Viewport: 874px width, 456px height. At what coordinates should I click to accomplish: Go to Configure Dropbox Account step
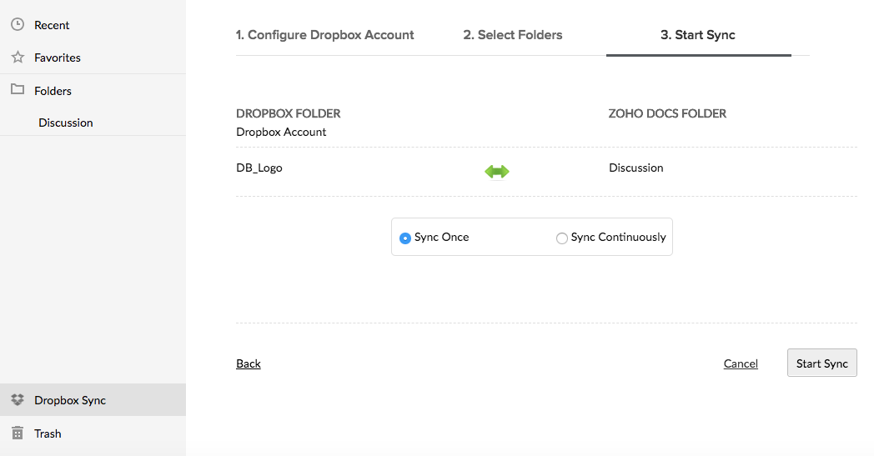[324, 34]
